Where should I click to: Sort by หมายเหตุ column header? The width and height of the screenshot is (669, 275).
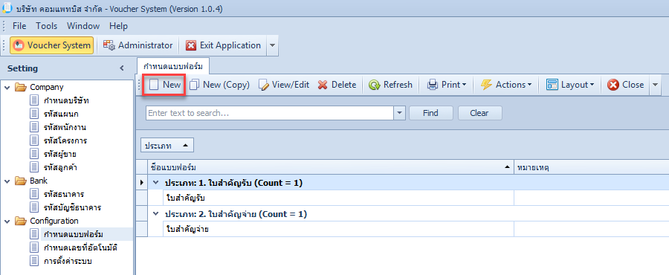(592, 167)
